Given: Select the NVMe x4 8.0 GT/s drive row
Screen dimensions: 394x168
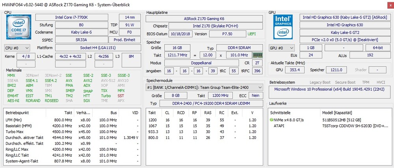Looking at the screenshot, I should point(330,120).
